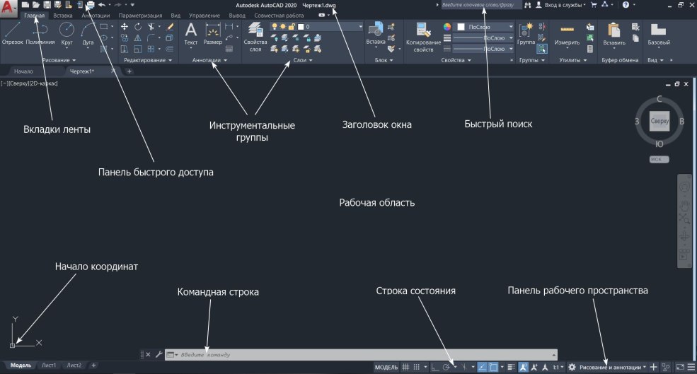Select the Круг (Circle) tool

pos(67,34)
